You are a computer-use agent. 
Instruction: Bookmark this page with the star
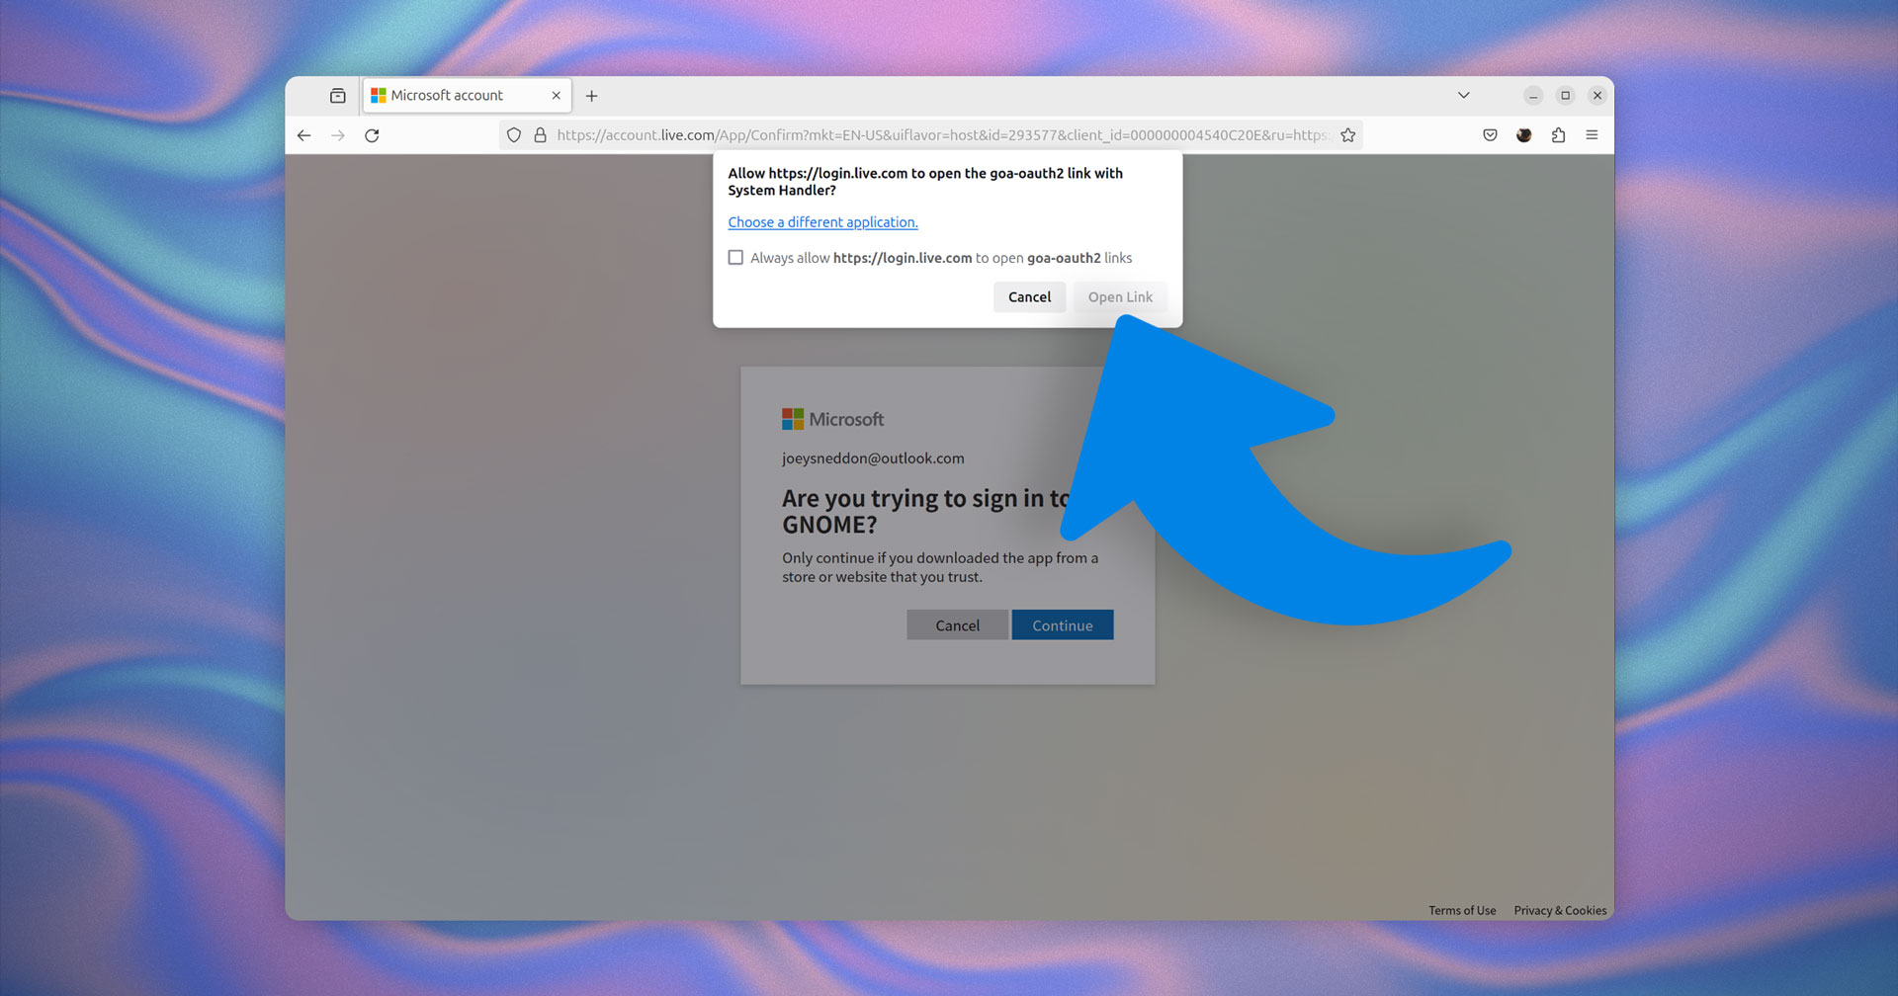click(1347, 135)
